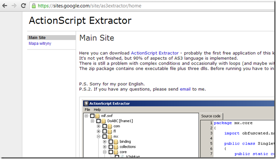Image resolution: width=276 pixels, height=159 pixels.
Task: Open the File menu
Action: [87, 110]
